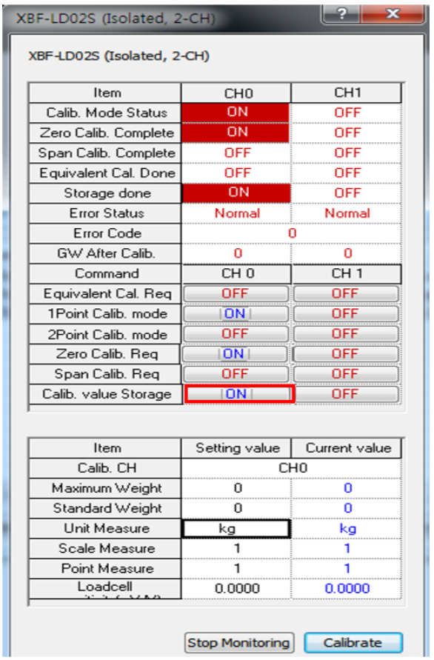Edit Point Measure setting value

click(236, 569)
